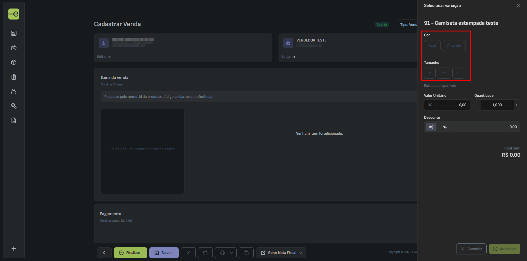Expand the print options dropdown arrow

click(231, 253)
